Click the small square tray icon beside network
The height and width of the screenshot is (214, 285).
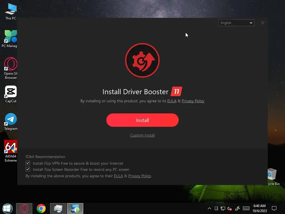[216, 208]
